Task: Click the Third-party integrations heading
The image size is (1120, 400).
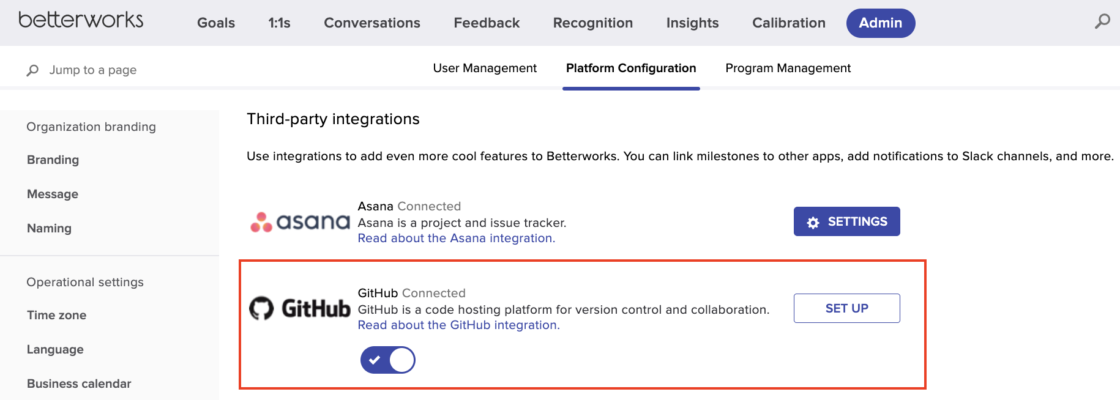Action: click(x=333, y=119)
